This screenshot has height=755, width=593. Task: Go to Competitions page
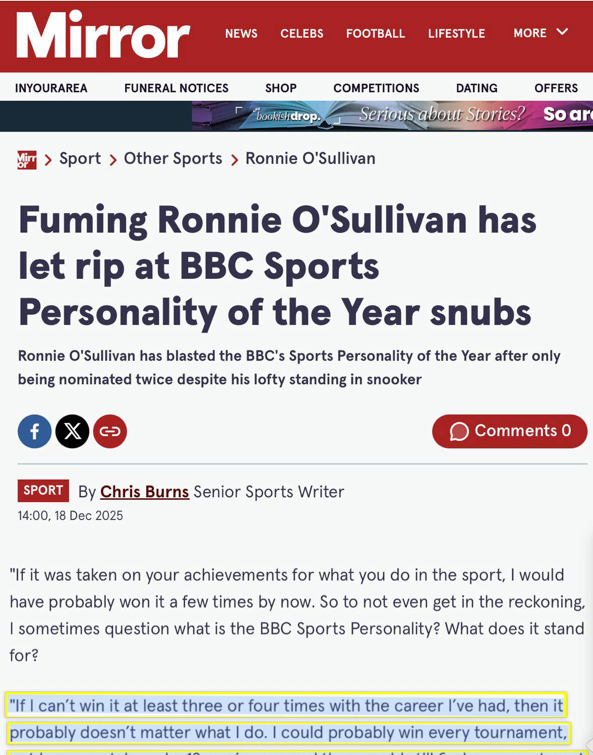(376, 88)
